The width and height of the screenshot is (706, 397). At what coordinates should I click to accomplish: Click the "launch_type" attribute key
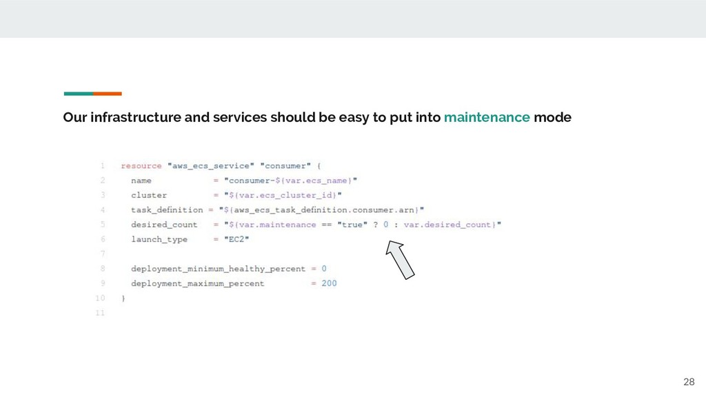[x=159, y=239]
